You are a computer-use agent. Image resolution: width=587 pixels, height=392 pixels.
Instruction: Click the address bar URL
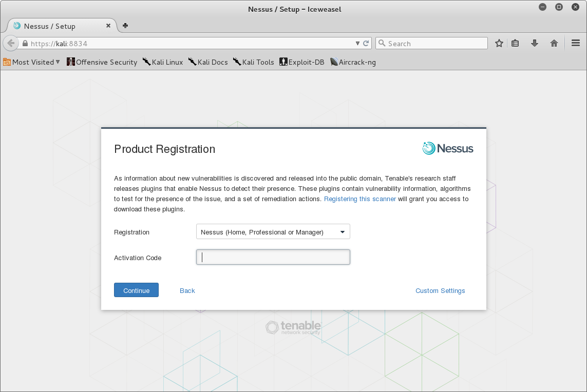(x=59, y=44)
